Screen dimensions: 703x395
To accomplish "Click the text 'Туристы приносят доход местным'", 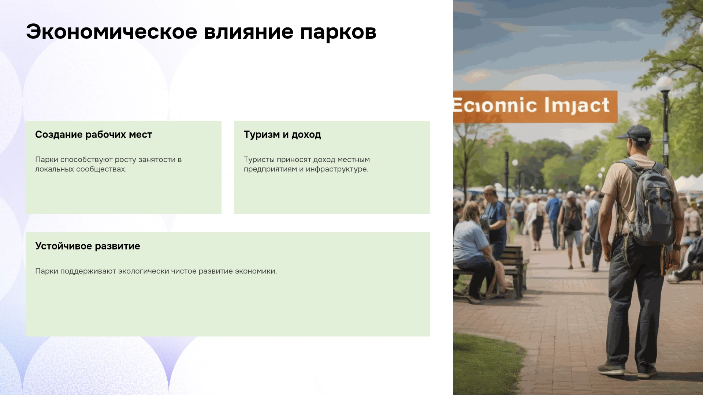I will [x=307, y=159].
